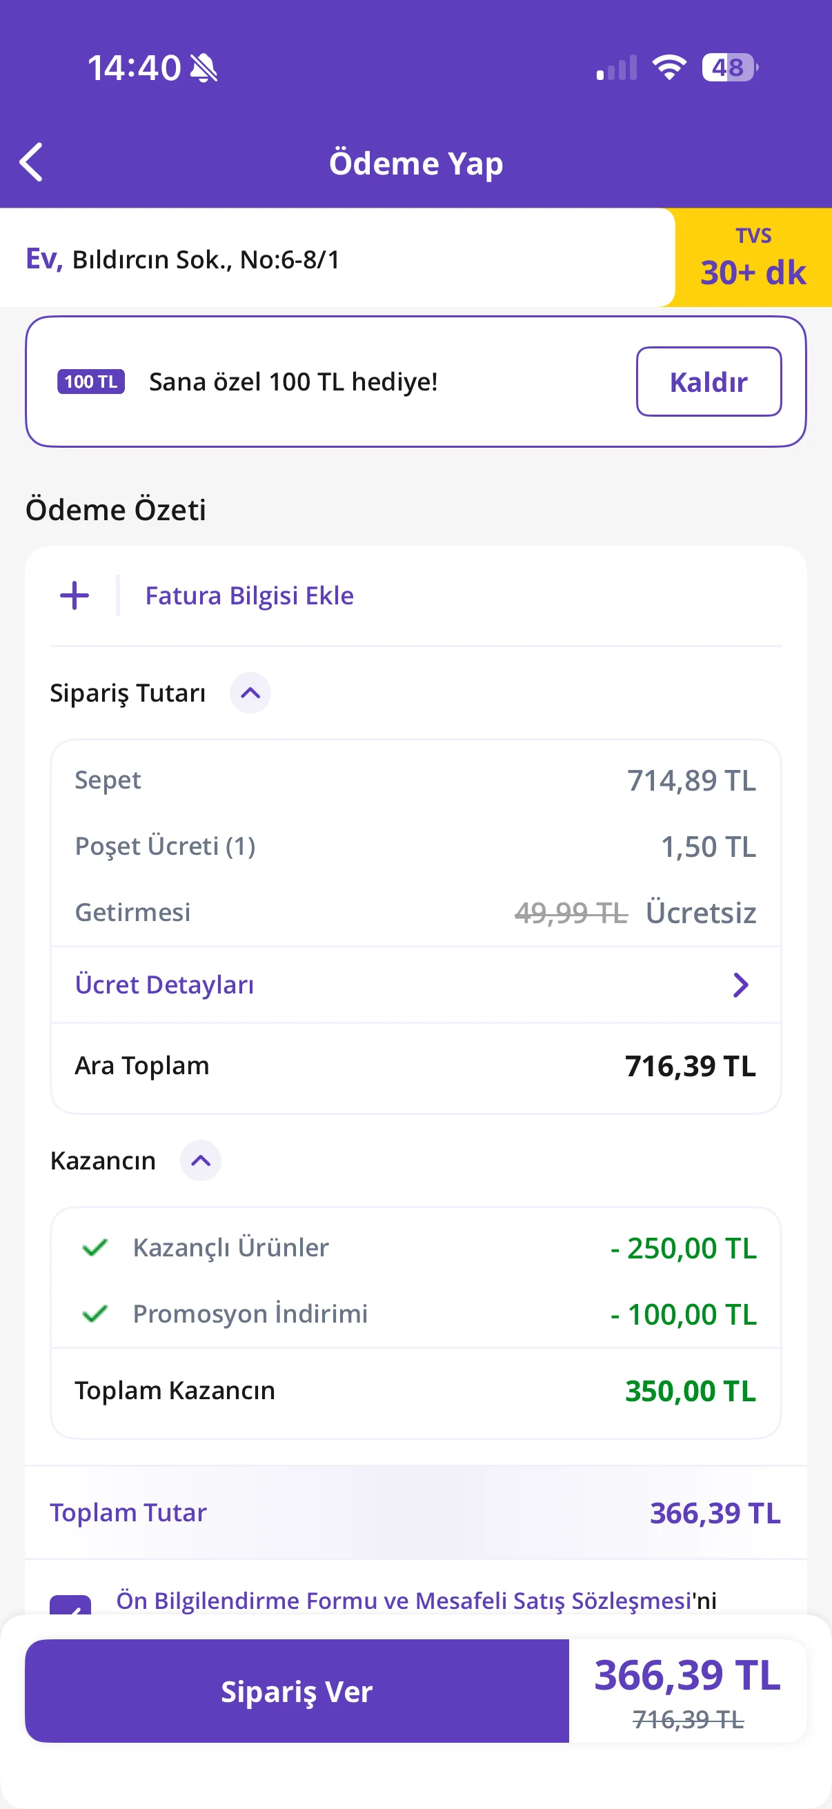Open Ücret Detayları chevron arrow
Viewport: 832px width, 1809px height.
coord(741,985)
